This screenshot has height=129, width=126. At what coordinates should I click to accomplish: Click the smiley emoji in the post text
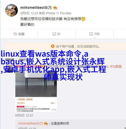83,19
